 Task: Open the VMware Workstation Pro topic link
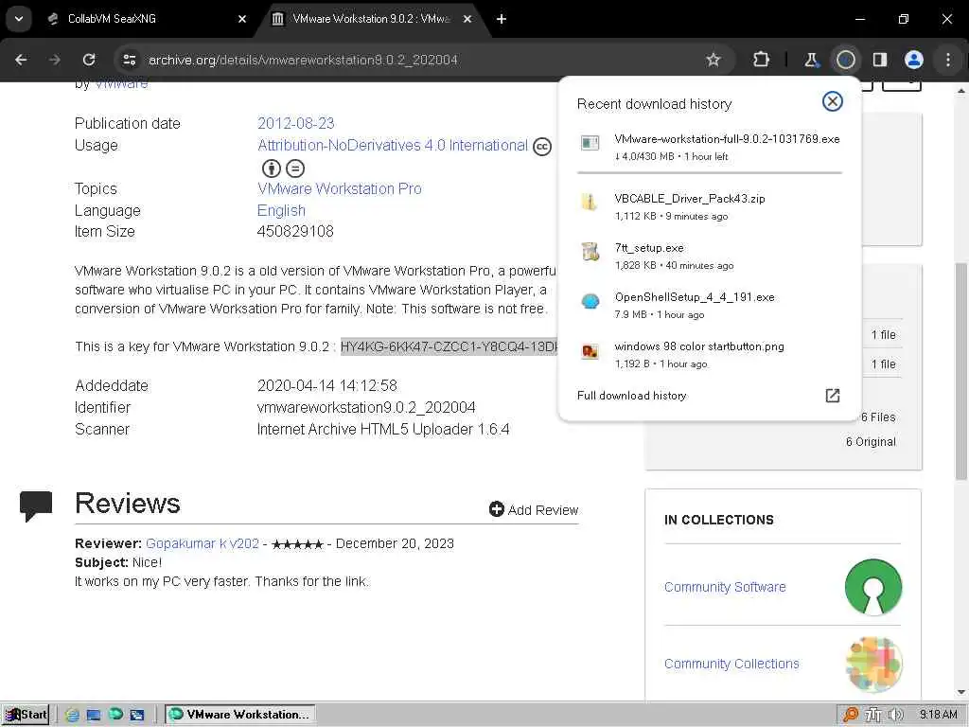pyautogui.click(x=340, y=188)
